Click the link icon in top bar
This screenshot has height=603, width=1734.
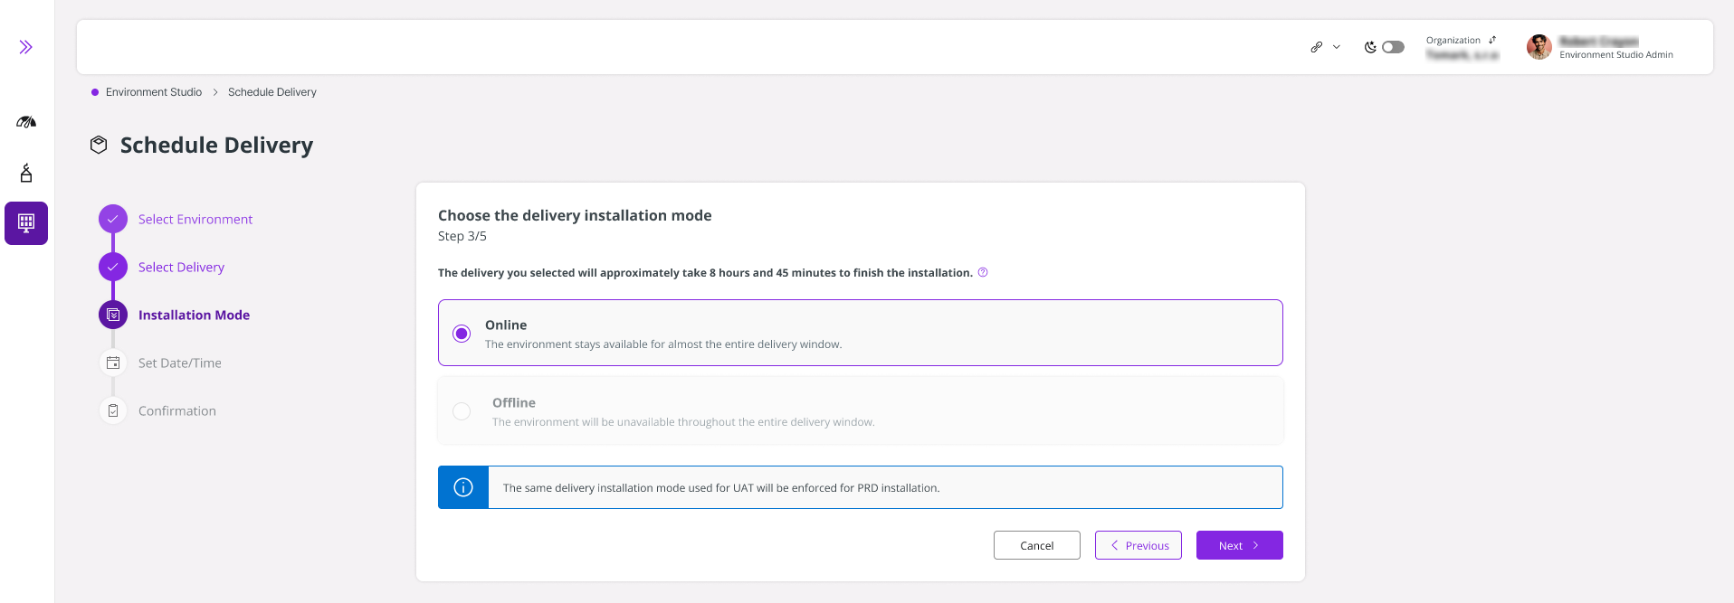coord(1317,47)
